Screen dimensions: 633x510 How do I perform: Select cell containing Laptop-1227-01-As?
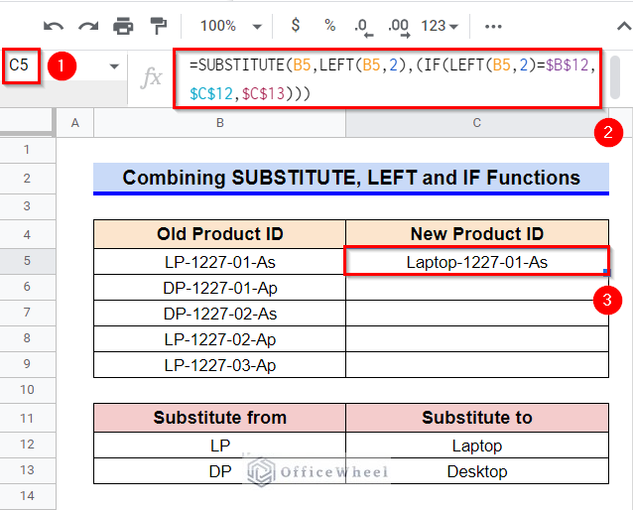(477, 262)
